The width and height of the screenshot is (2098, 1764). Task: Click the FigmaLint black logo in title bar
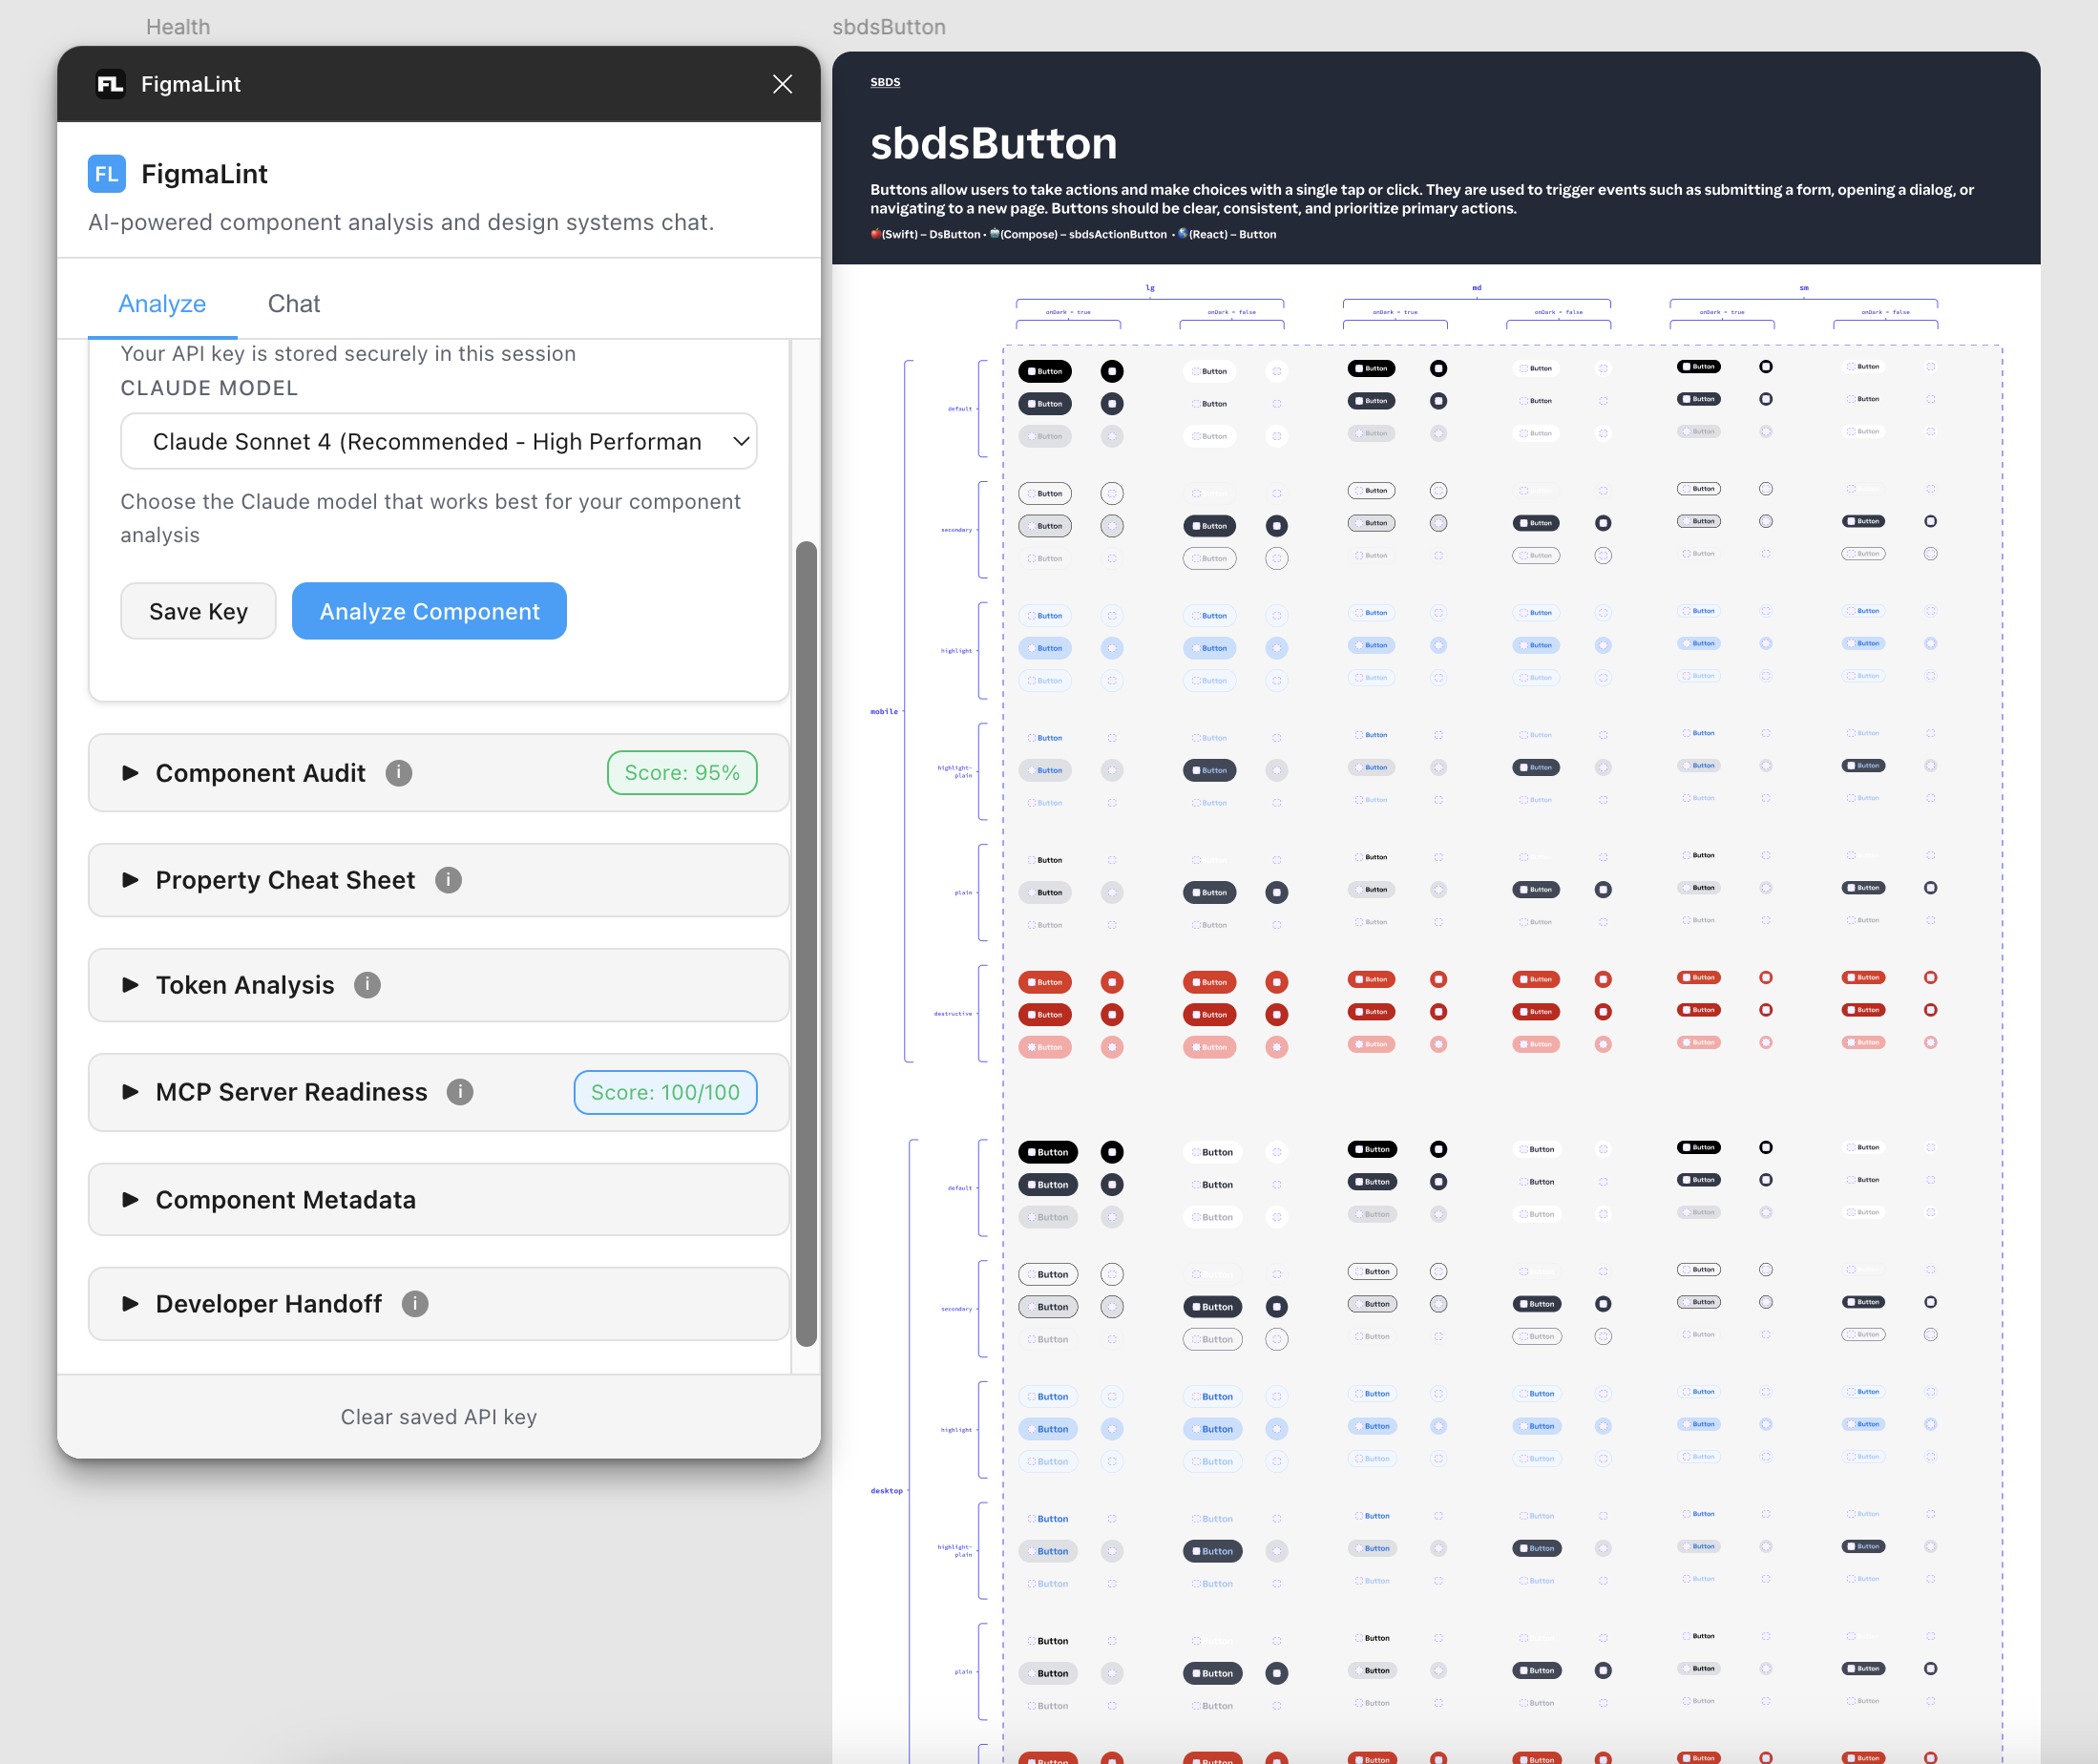110,84
